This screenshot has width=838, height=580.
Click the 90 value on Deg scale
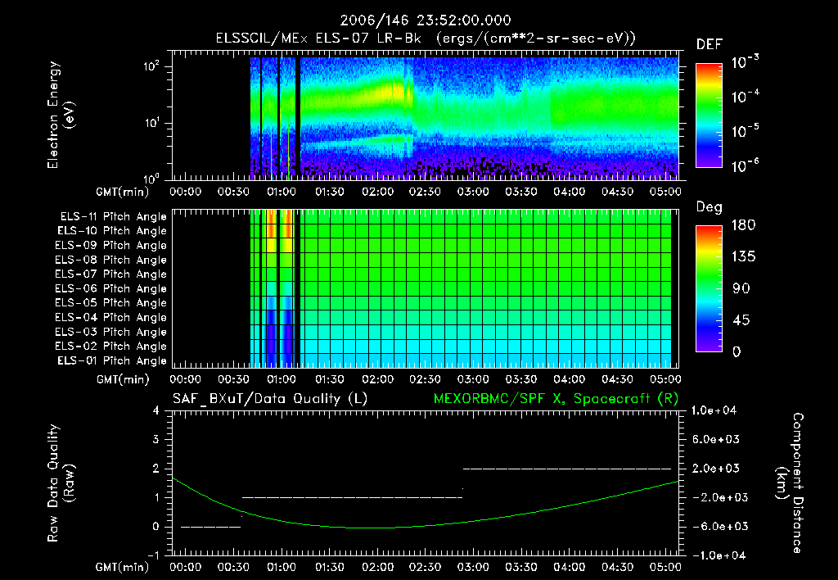pos(741,288)
